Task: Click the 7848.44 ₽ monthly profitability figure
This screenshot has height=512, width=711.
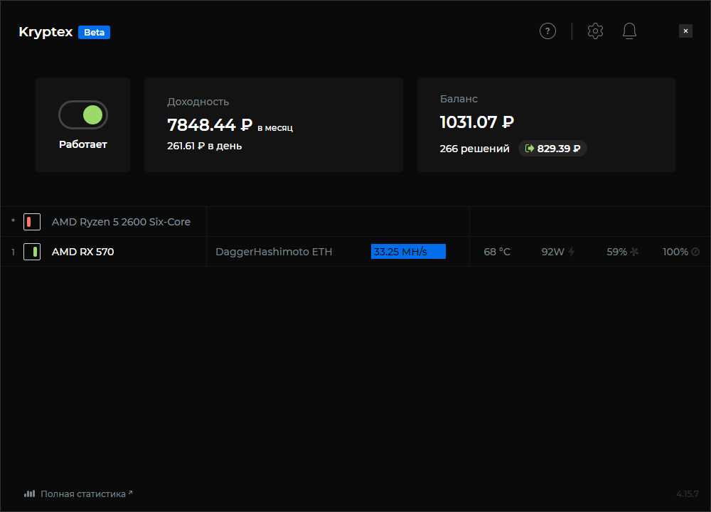Action: click(210, 124)
